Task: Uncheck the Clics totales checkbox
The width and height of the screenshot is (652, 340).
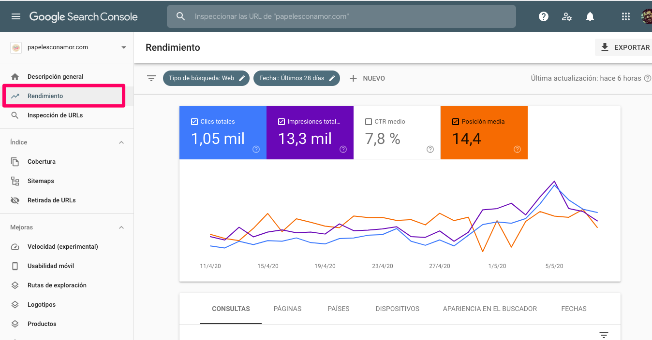Action: [194, 122]
